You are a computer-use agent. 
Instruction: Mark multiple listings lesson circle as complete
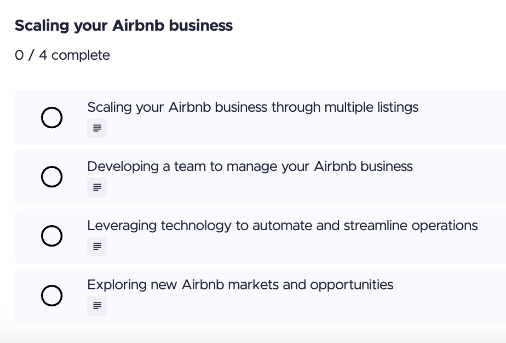51,118
